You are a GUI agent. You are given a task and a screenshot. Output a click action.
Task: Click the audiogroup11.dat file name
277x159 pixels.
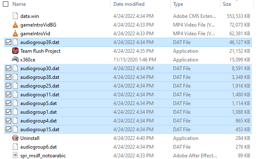40,95
